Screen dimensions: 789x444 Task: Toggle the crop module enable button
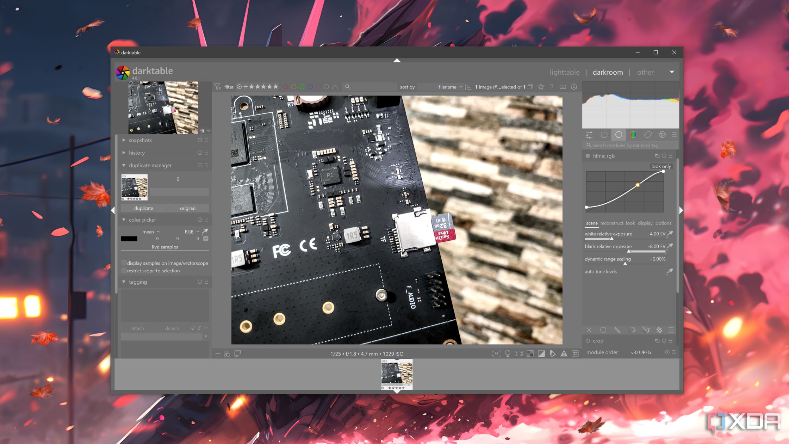click(589, 340)
